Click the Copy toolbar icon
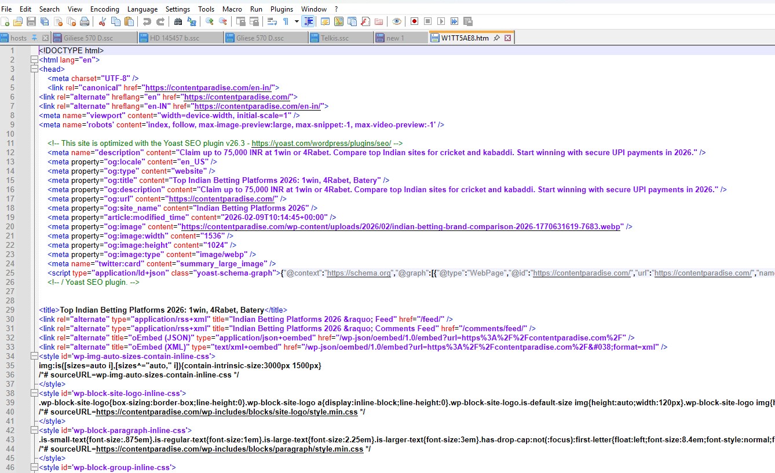 116,21
